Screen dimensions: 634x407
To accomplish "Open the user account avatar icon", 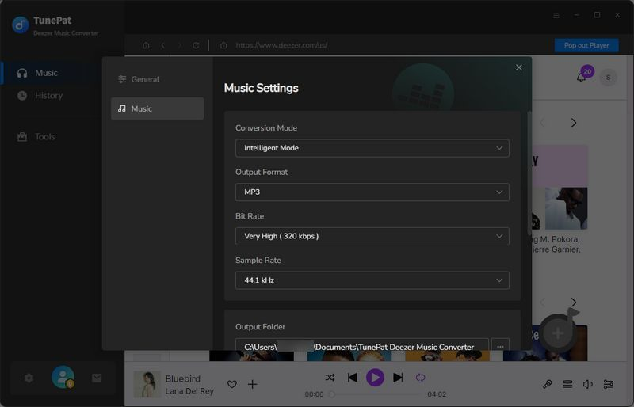I will pos(63,377).
